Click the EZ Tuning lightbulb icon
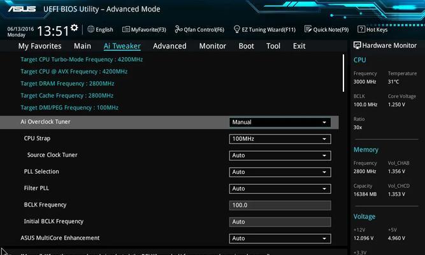 point(236,29)
